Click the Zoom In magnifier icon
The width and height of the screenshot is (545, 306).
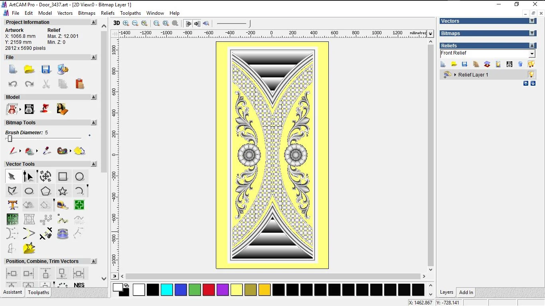point(126,24)
